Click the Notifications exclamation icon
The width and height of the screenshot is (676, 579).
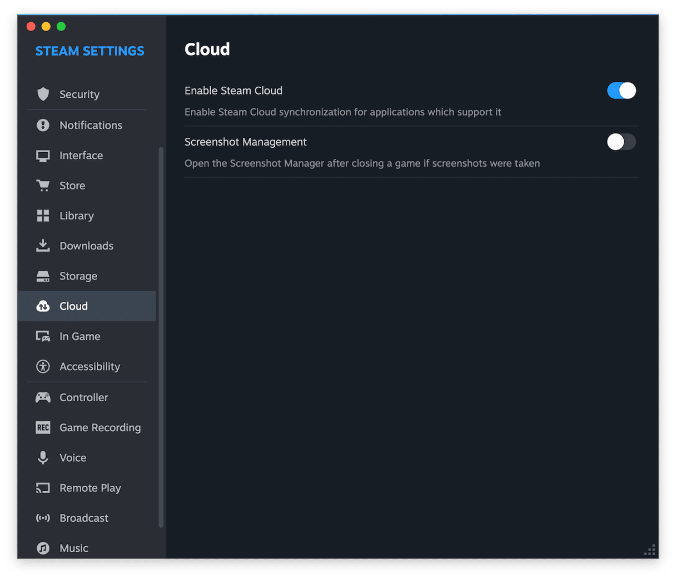(43, 125)
